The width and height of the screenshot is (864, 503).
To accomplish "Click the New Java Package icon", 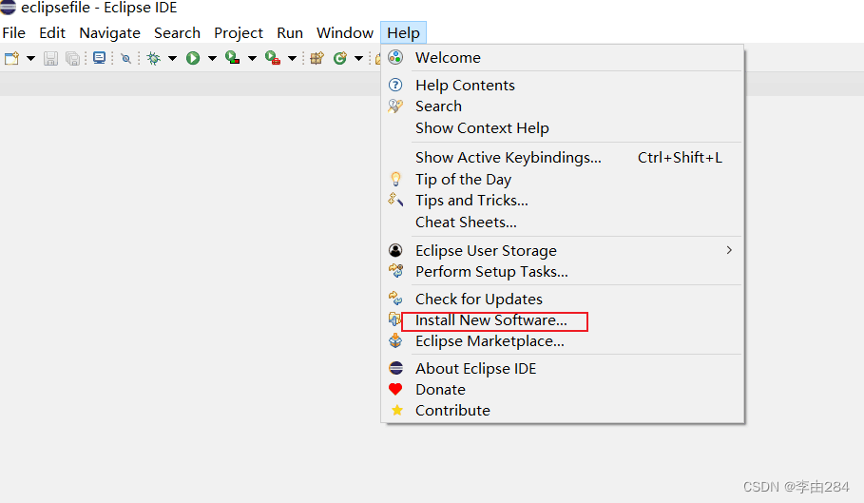I will point(317,58).
